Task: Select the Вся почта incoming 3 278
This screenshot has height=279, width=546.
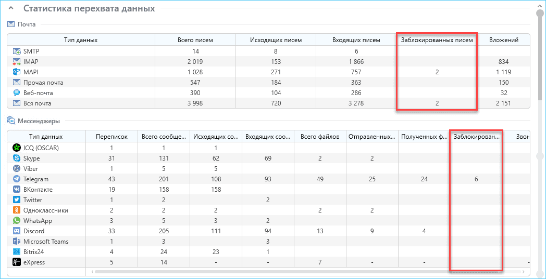Action: (x=356, y=103)
